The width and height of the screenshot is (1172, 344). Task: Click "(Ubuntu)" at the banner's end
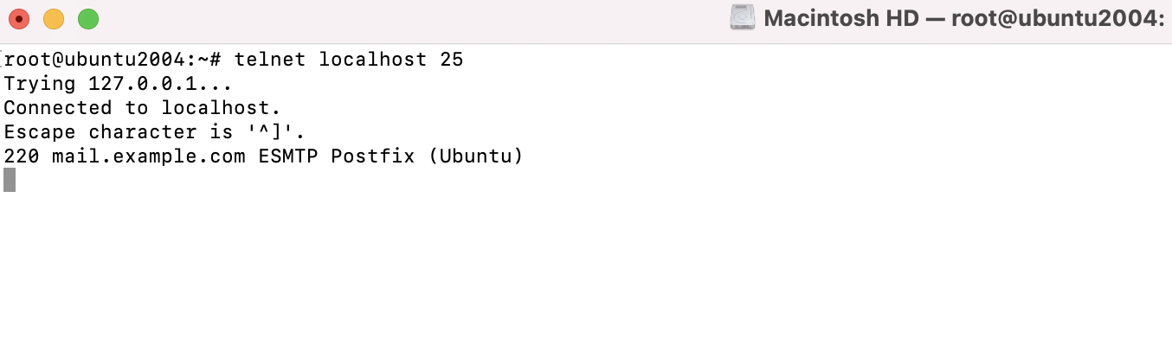(476, 156)
